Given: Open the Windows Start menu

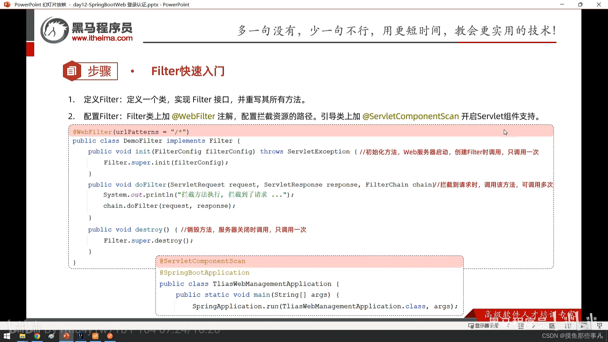Looking at the screenshot, I should click(7, 336).
